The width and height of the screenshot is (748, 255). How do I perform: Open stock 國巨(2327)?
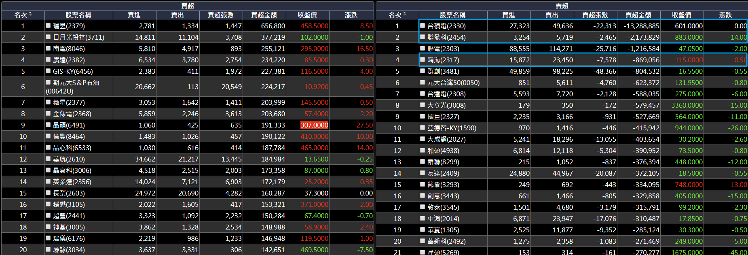pos(444,117)
